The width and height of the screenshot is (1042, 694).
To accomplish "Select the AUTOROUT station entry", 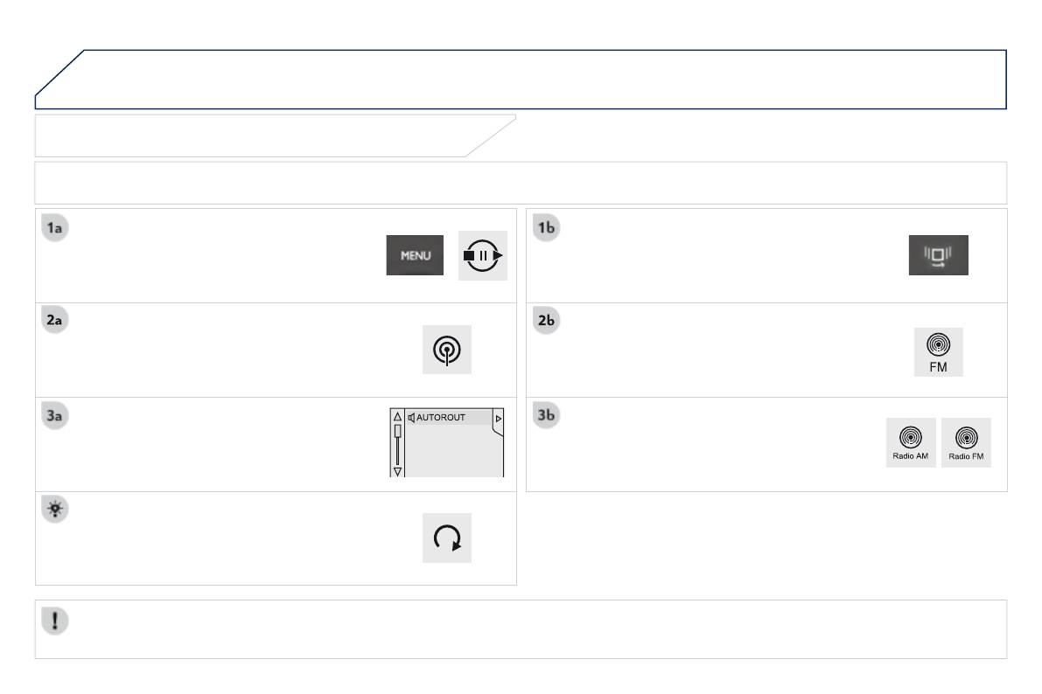I will [x=446, y=418].
